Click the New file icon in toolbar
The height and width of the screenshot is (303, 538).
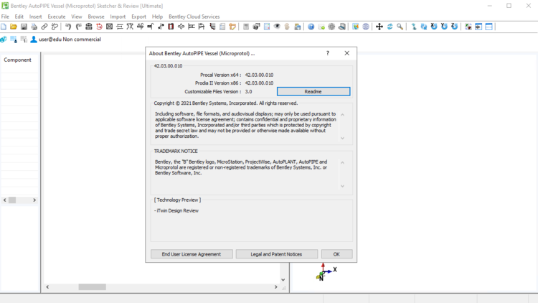(x=4, y=27)
